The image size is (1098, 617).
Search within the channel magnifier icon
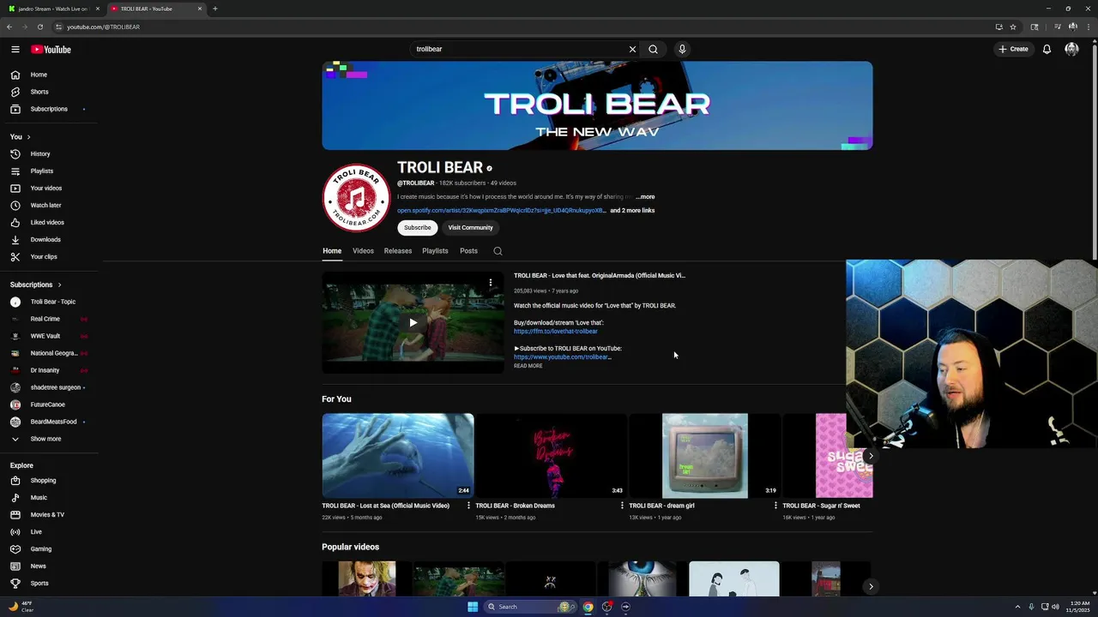tap(498, 251)
